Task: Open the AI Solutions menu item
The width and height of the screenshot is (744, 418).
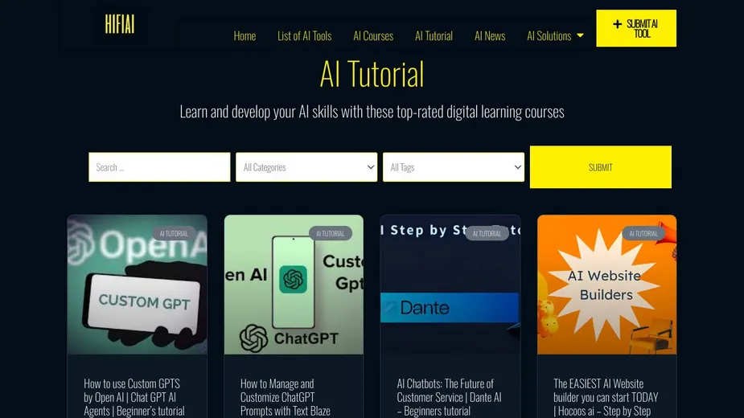Action: 549,35
